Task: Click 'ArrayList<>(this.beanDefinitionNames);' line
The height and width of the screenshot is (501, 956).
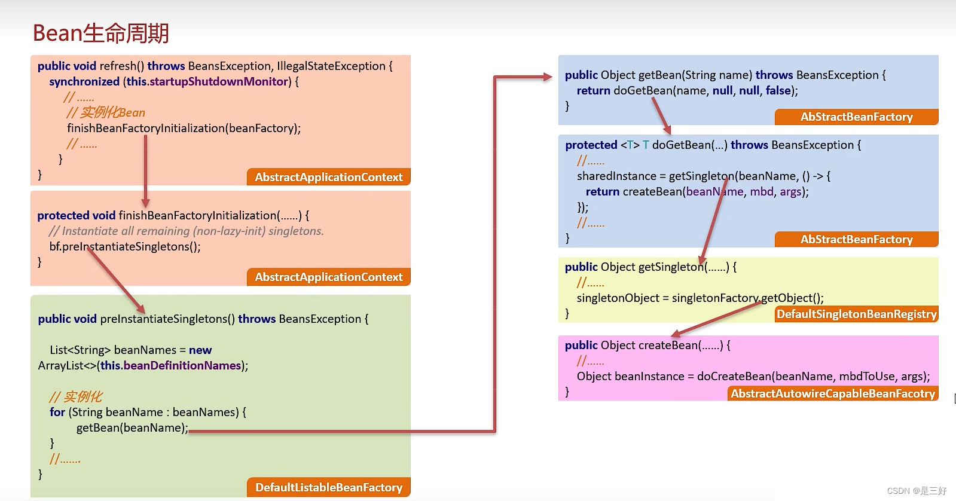Action: (x=143, y=365)
